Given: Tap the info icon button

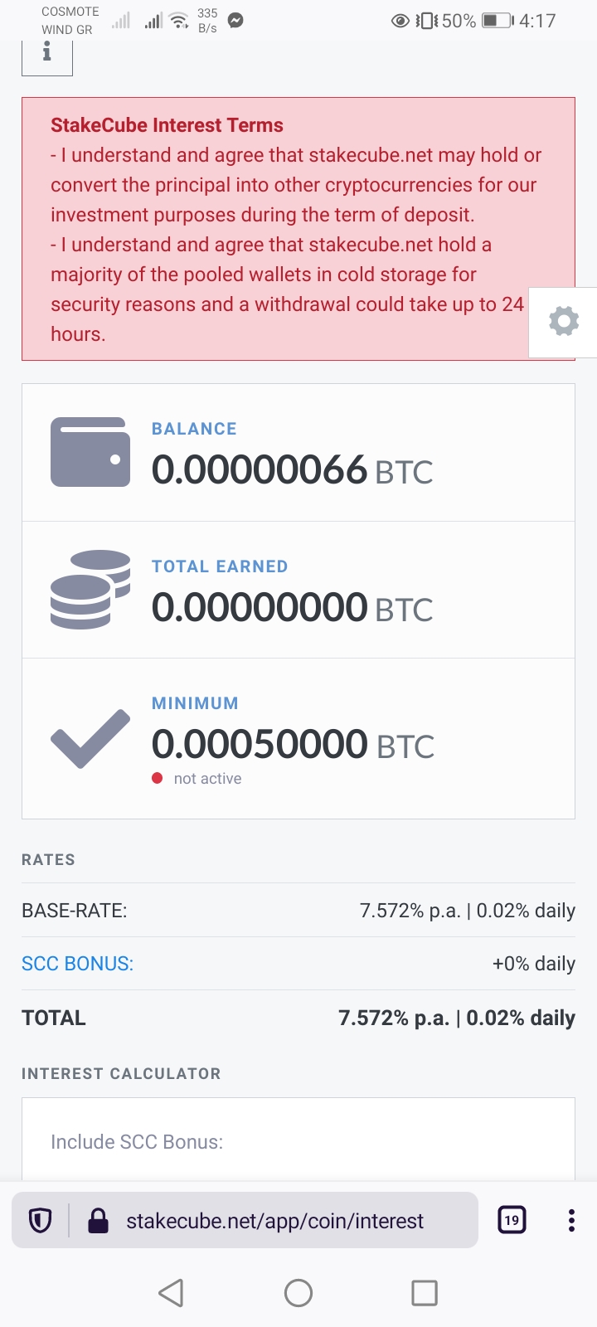Looking at the screenshot, I should pyautogui.click(x=47, y=54).
